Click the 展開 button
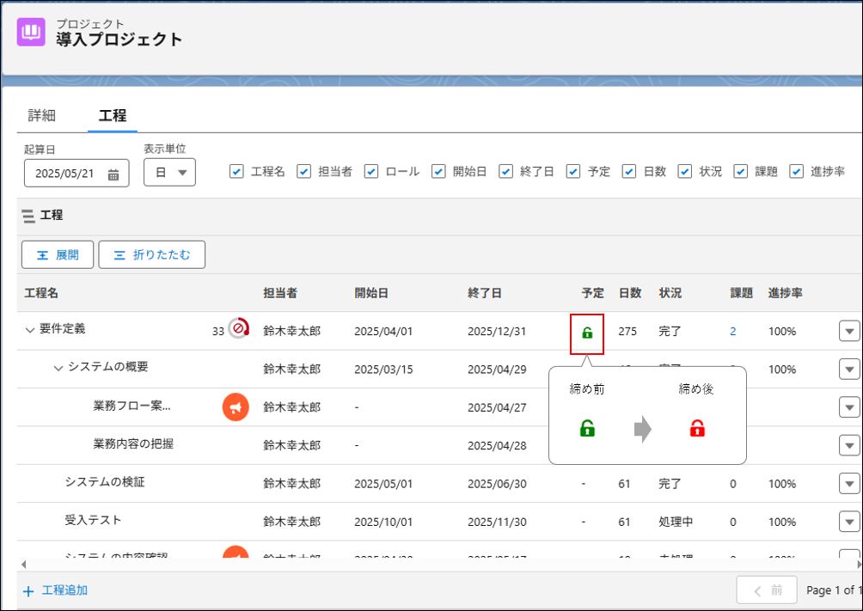This screenshot has width=863, height=611. pyautogui.click(x=58, y=255)
